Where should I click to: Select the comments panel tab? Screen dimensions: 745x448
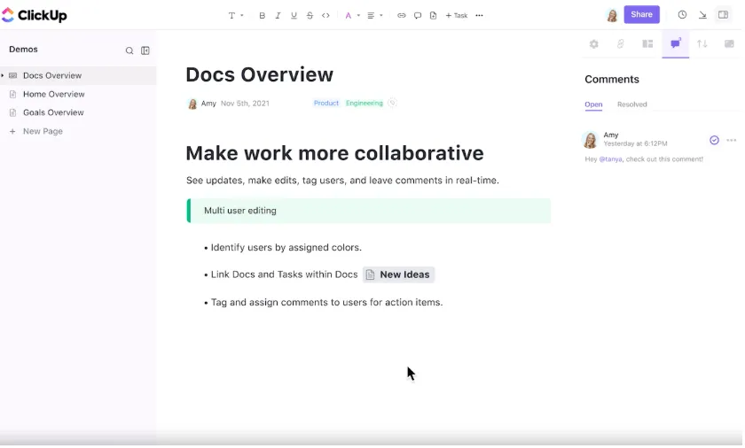pyautogui.click(x=675, y=44)
